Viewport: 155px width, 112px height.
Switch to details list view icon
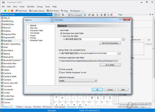[x=59, y=15]
